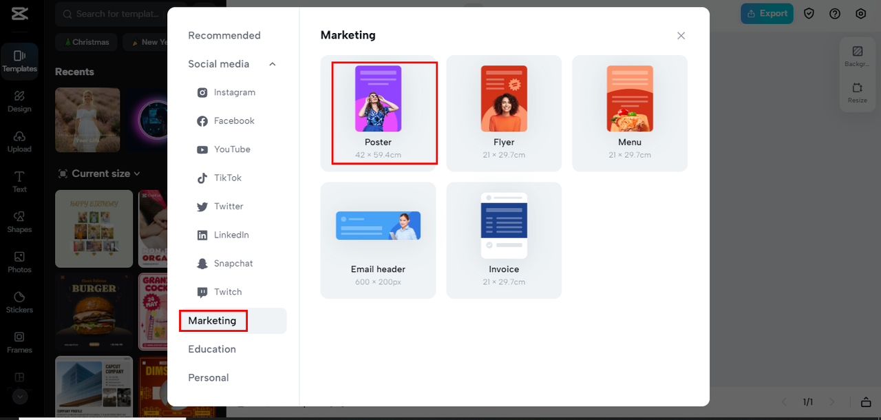Select the Education category
Viewport: 881px width, 420px height.
(x=212, y=349)
